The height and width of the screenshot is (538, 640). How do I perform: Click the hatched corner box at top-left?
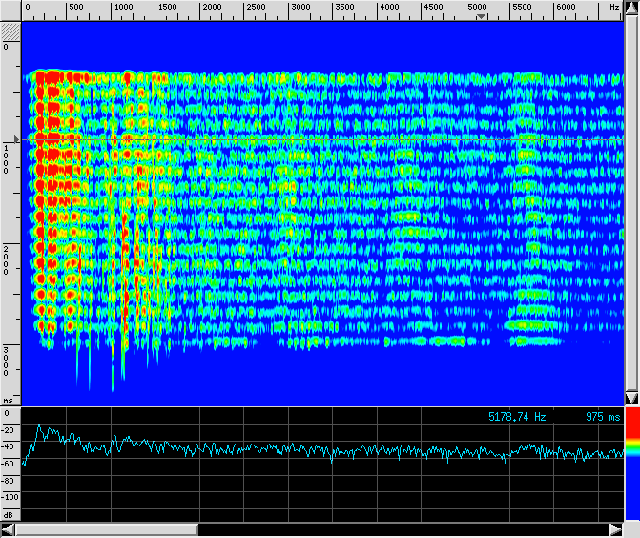(x=10, y=30)
